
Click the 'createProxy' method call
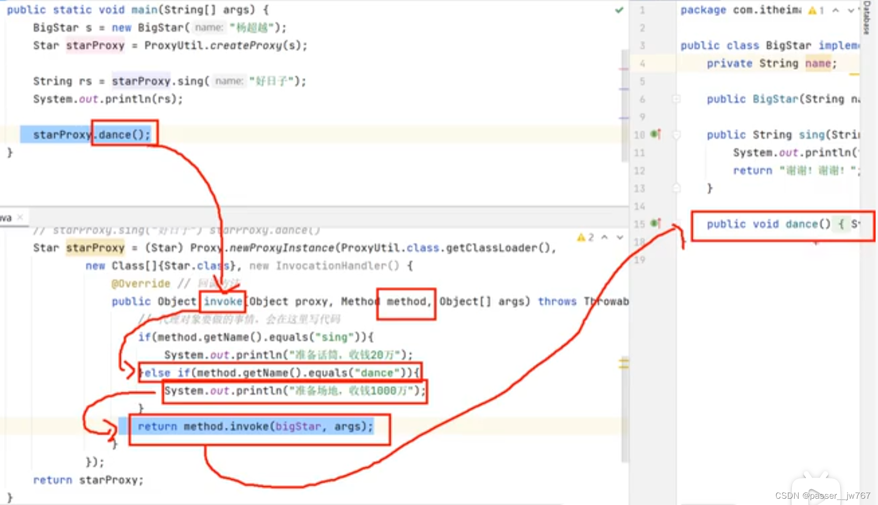pos(246,45)
